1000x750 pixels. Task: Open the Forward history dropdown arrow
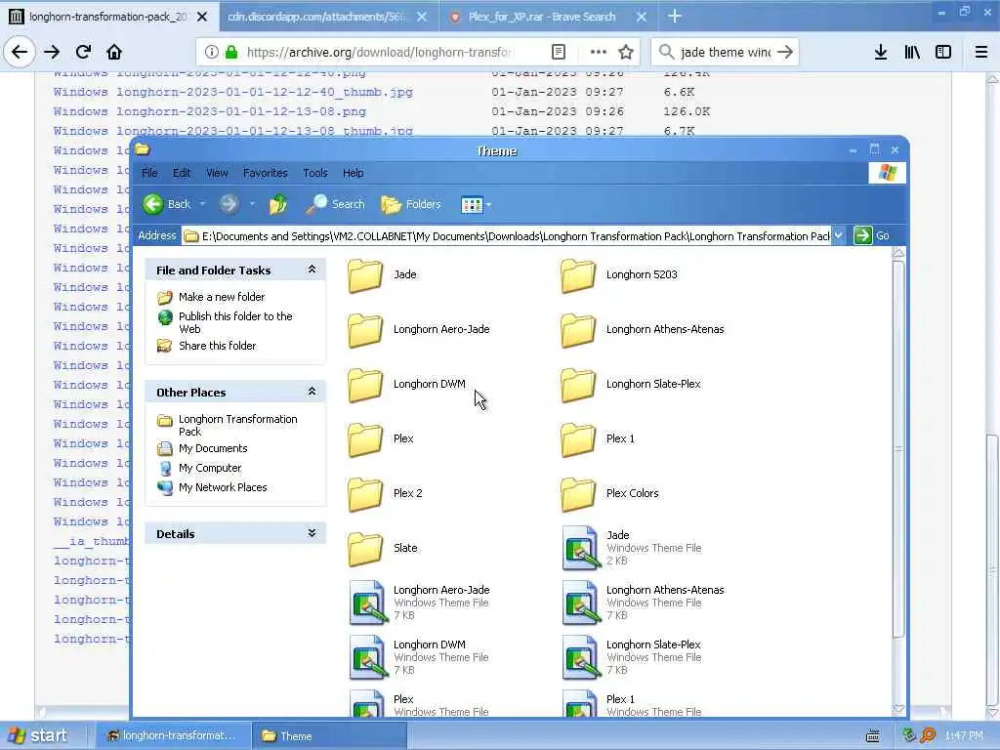pos(252,204)
